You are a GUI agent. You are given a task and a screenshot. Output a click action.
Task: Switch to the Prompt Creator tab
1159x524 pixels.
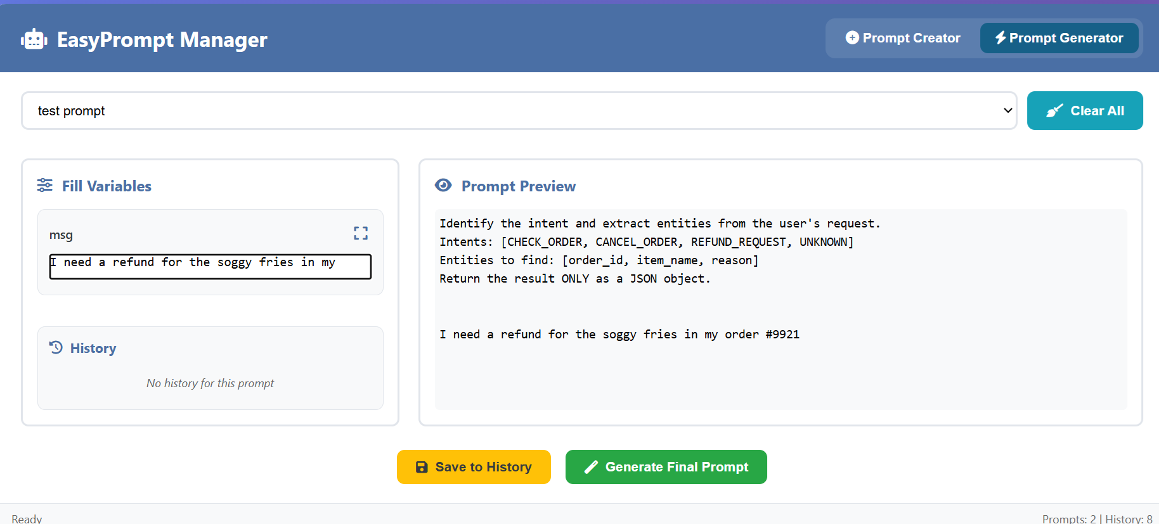(903, 38)
